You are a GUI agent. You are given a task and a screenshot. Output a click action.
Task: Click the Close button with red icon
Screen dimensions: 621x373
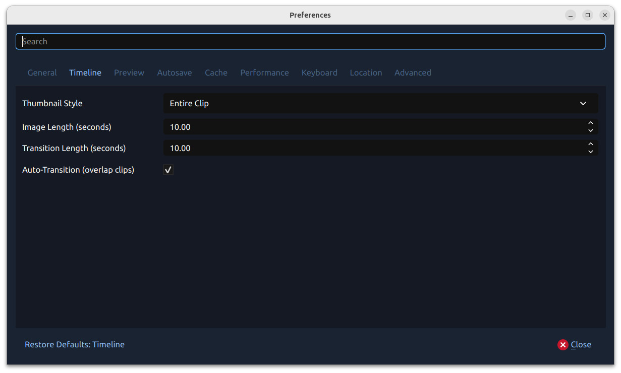(575, 345)
